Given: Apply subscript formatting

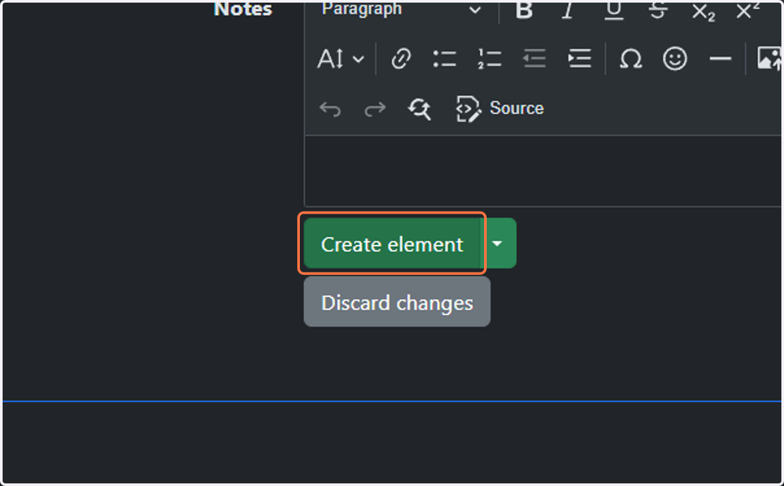Looking at the screenshot, I should point(703,11).
